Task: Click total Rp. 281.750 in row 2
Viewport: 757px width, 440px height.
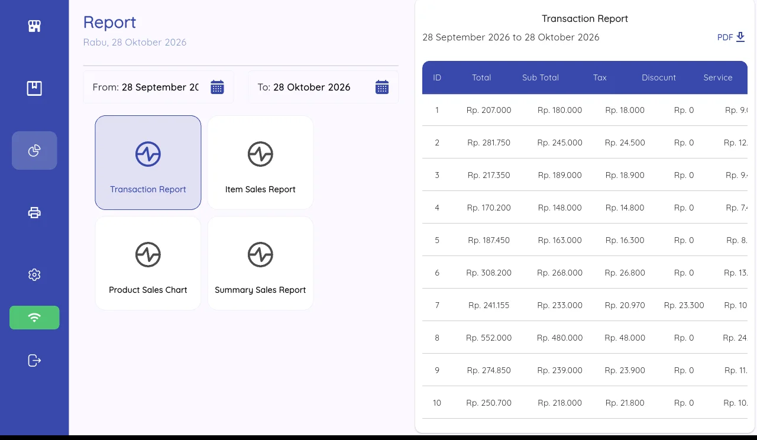Action: point(489,143)
